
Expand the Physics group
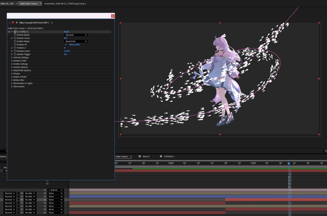(12, 74)
